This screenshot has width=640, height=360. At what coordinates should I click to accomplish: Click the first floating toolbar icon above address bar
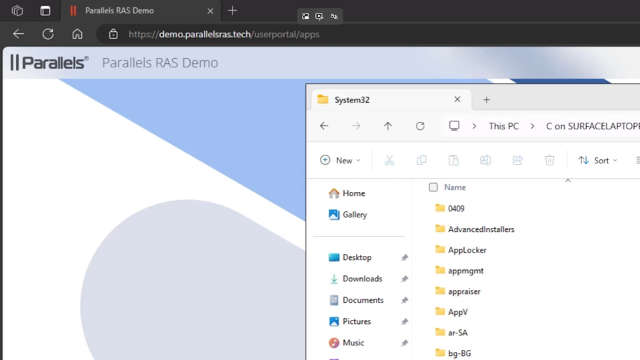pos(305,16)
